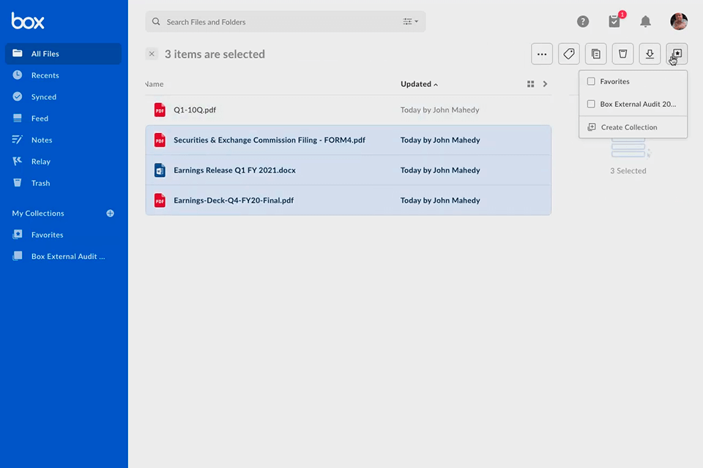Open the more options ellipsis icon
Viewport: 703px width, 468px height.
(542, 53)
